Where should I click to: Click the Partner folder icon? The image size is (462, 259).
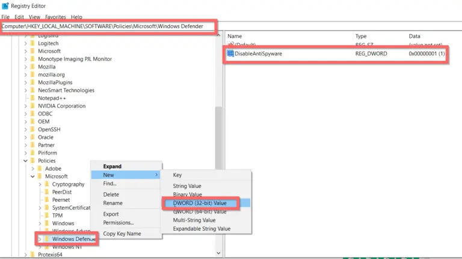coord(32,145)
